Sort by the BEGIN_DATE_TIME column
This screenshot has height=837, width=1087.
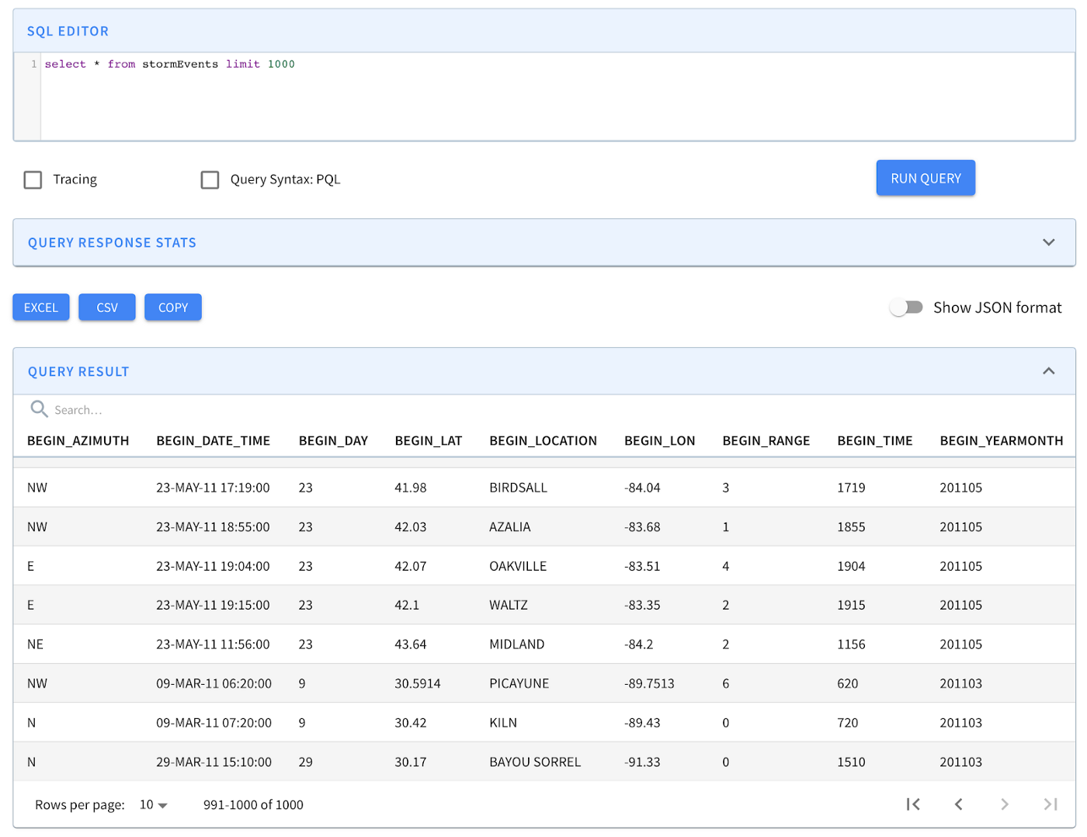tap(213, 440)
